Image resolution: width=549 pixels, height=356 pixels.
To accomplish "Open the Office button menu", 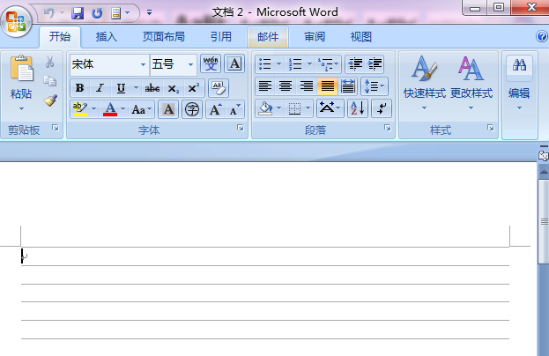I will click(16, 22).
